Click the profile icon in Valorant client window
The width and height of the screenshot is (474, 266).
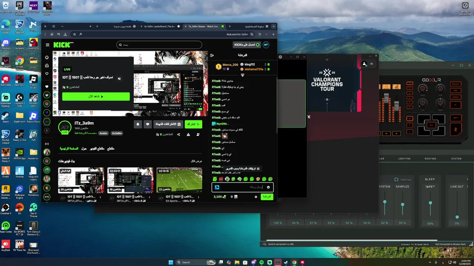364,64
